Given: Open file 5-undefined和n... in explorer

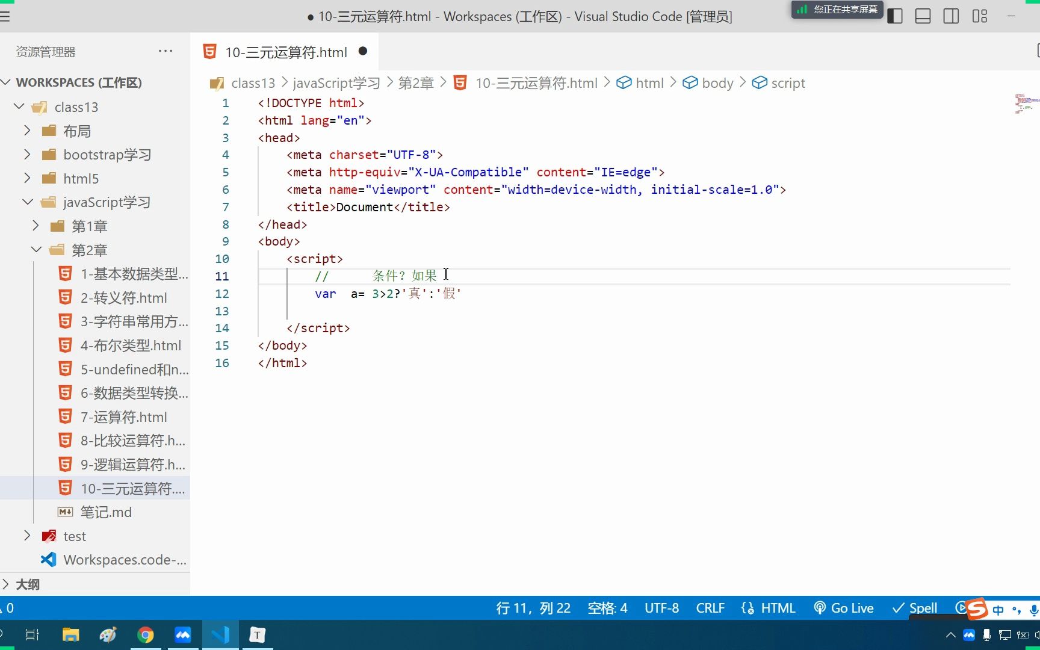Looking at the screenshot, I should [123, 369].
